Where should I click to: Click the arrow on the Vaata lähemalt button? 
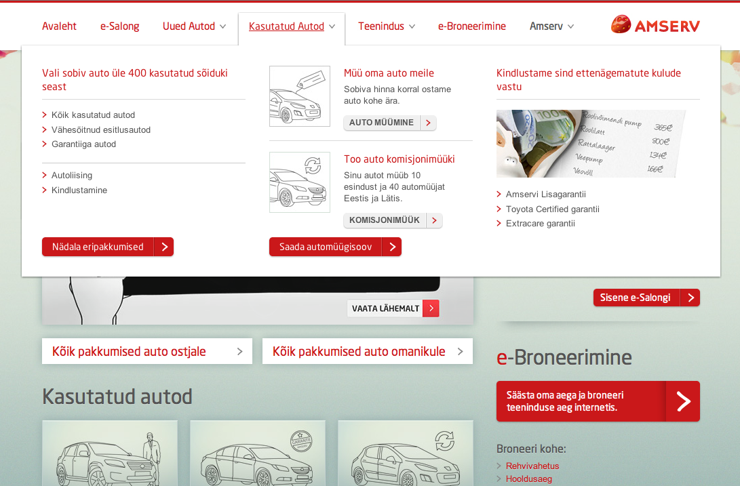coord(431,308)
